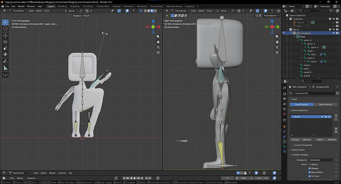Open the Armature data properties tab
The width and height of the screenshot is (341, 184).
coord(285,142)
